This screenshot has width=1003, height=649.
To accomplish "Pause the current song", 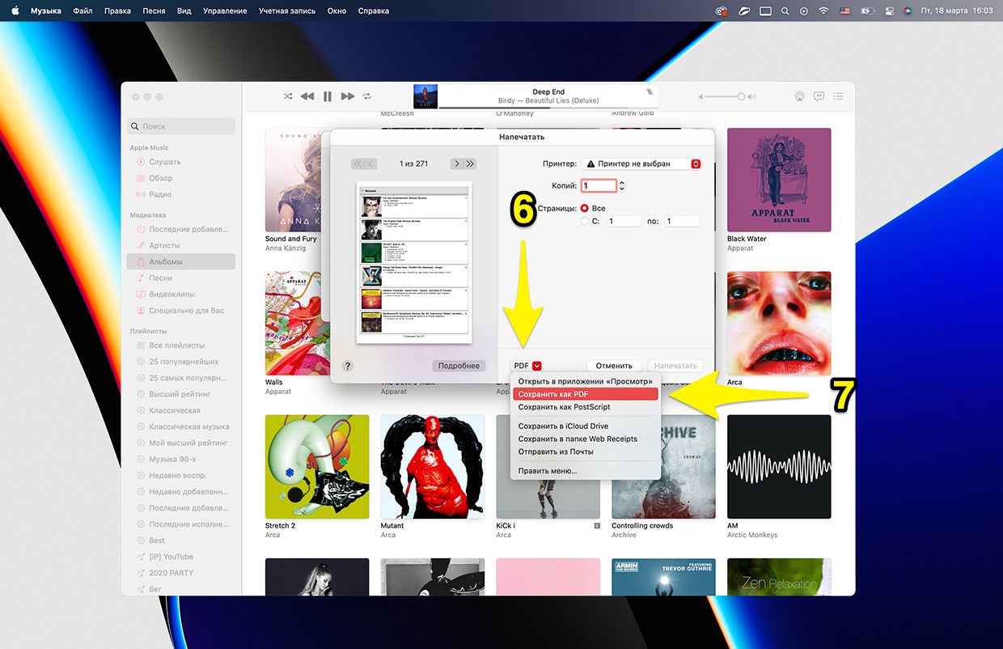I will [328, 96].
